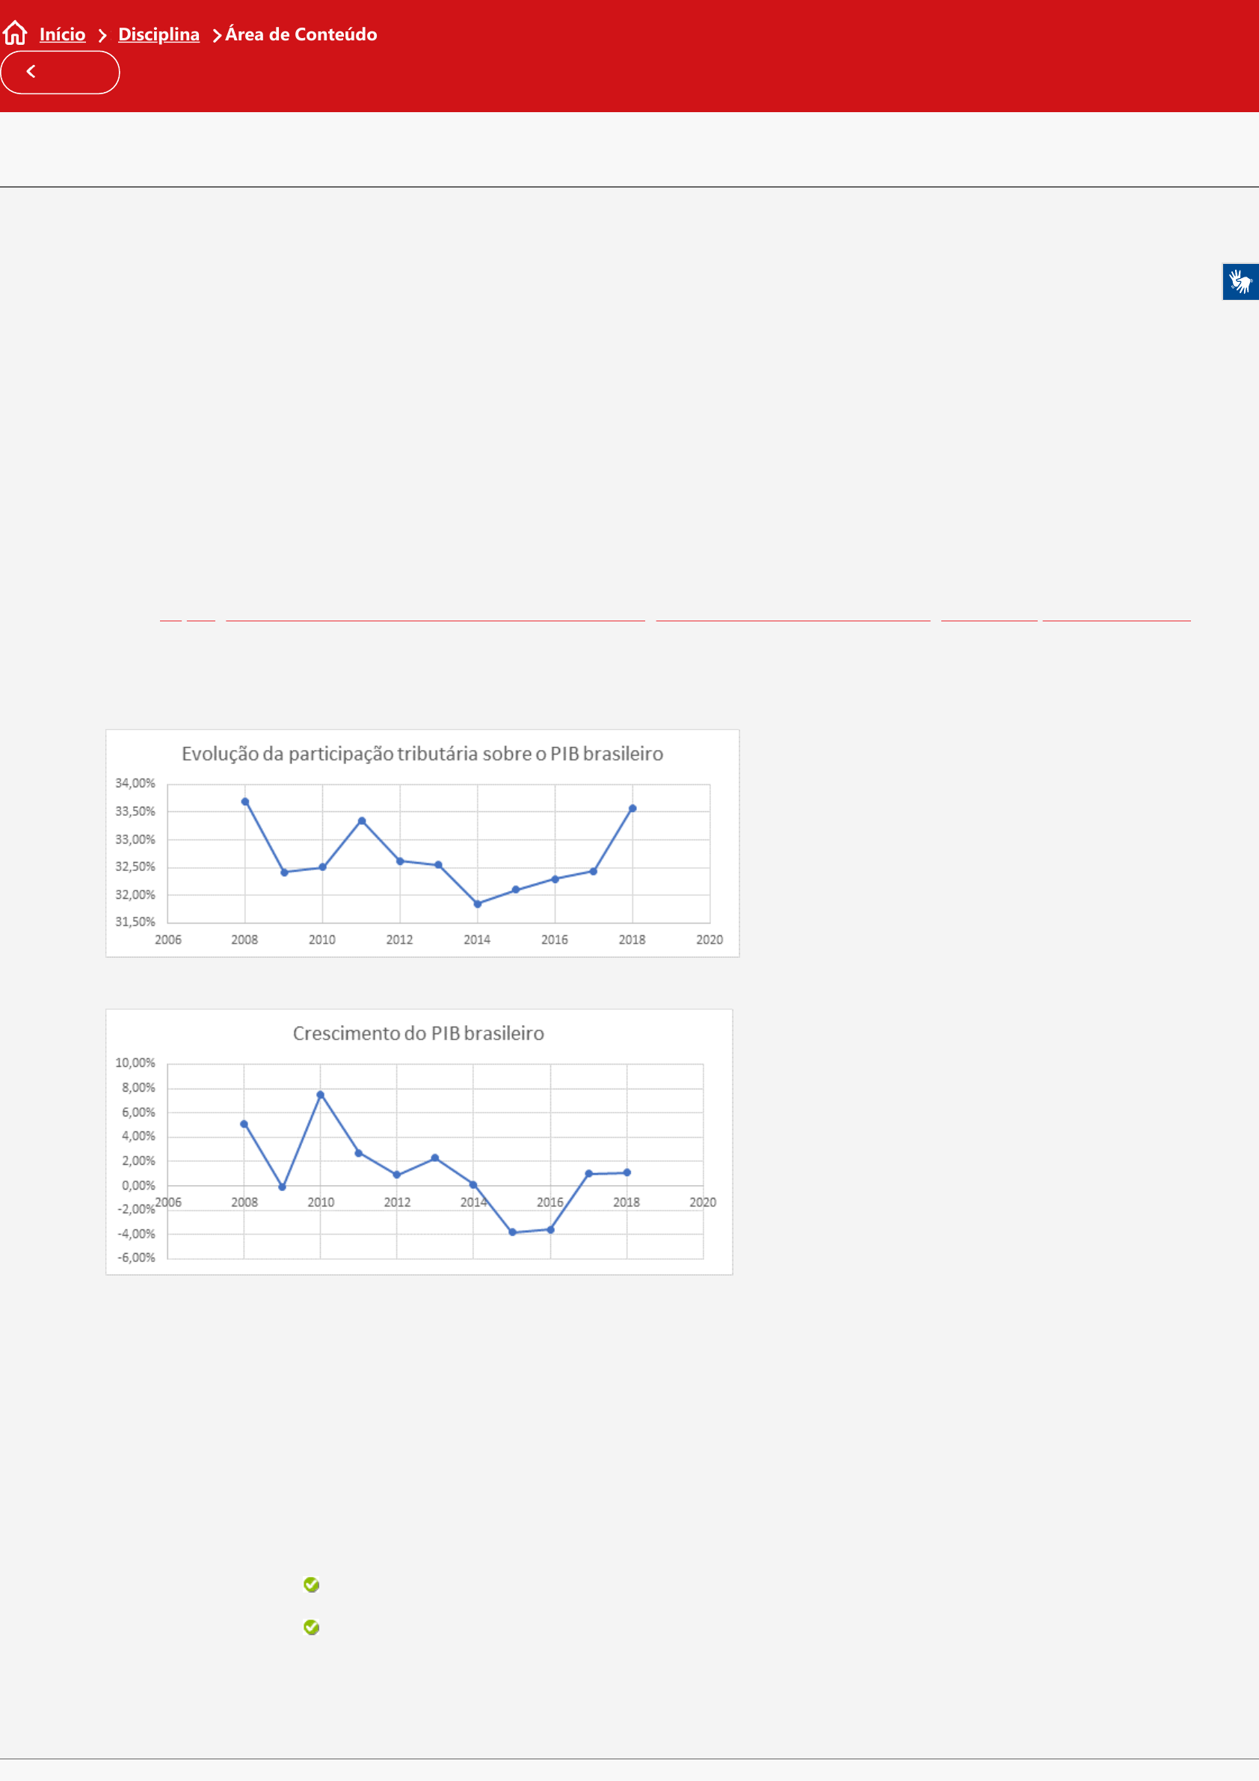
Task: Click the 34,00% axis label on tax chart
Action: pos(135,784)
